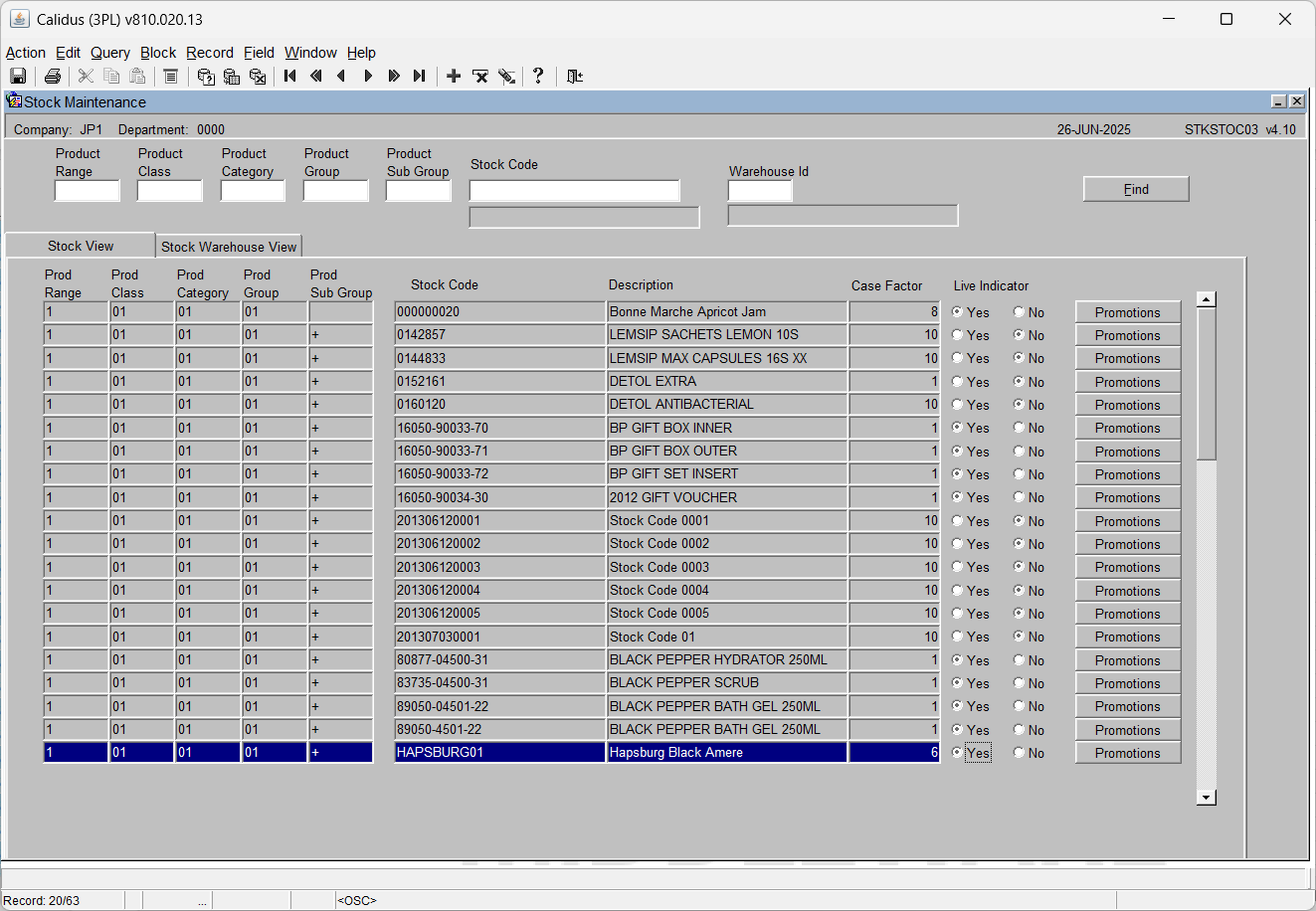Click the scrollbar up arrow in stock list
Image resolution: width=1316 pixels, height=911 pixels.
[x=1207, y=299]
